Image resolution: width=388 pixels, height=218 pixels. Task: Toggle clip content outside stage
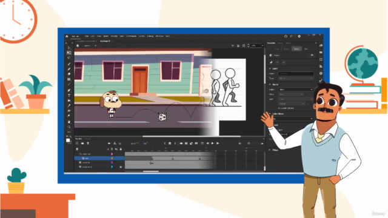pyautogui.click(x=244, y=45)
